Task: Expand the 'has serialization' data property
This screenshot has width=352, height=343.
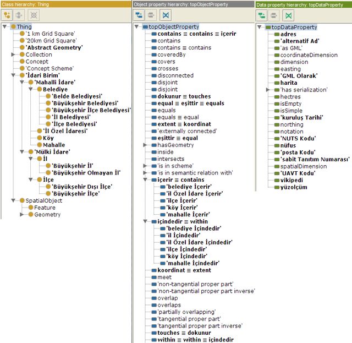Action: point(268,90)
